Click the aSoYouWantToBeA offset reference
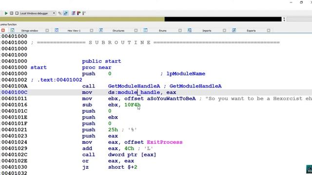 171,99
